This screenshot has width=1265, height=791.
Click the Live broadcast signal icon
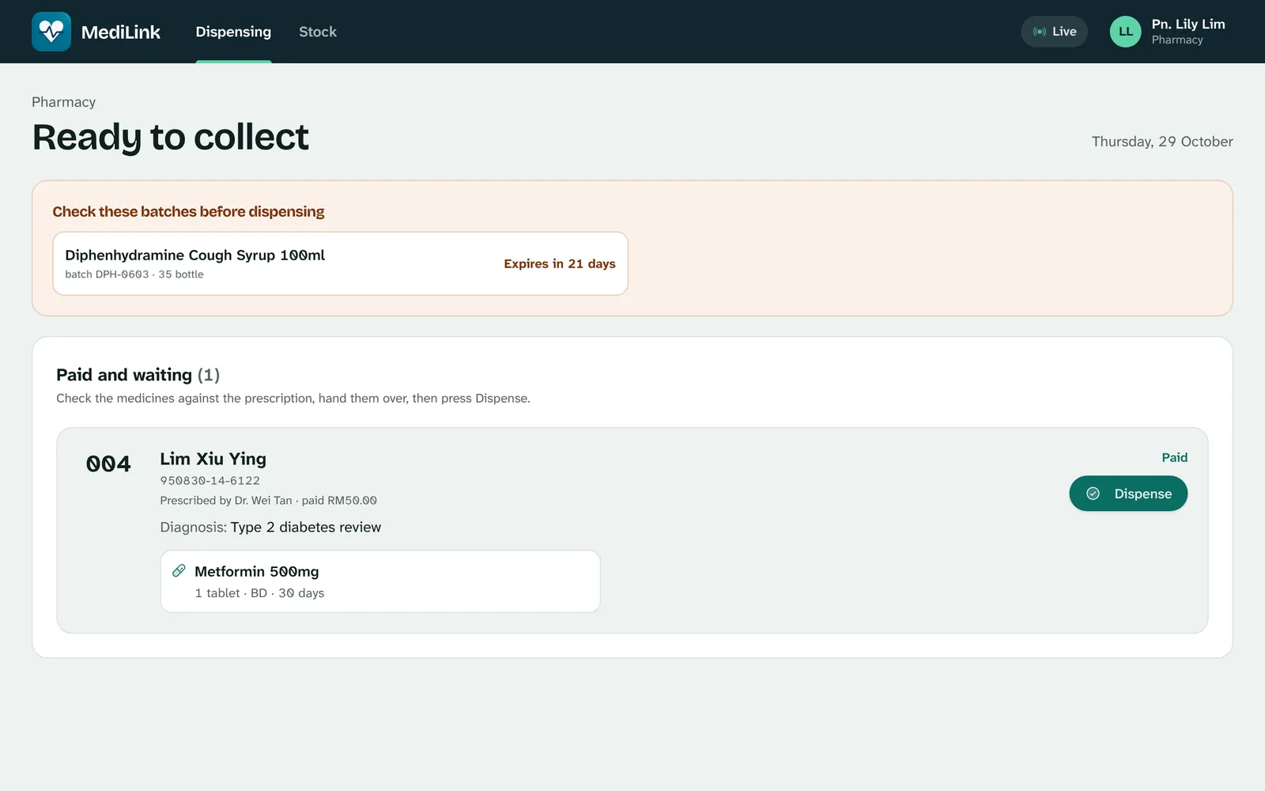(x=1040, y=32)
